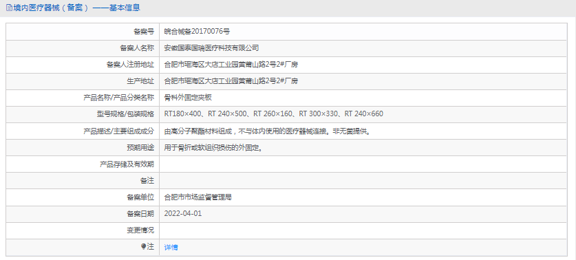Click the document icon beside 境内医疗器械 title
The image size is (576, 260).
[x=9, y=8]
